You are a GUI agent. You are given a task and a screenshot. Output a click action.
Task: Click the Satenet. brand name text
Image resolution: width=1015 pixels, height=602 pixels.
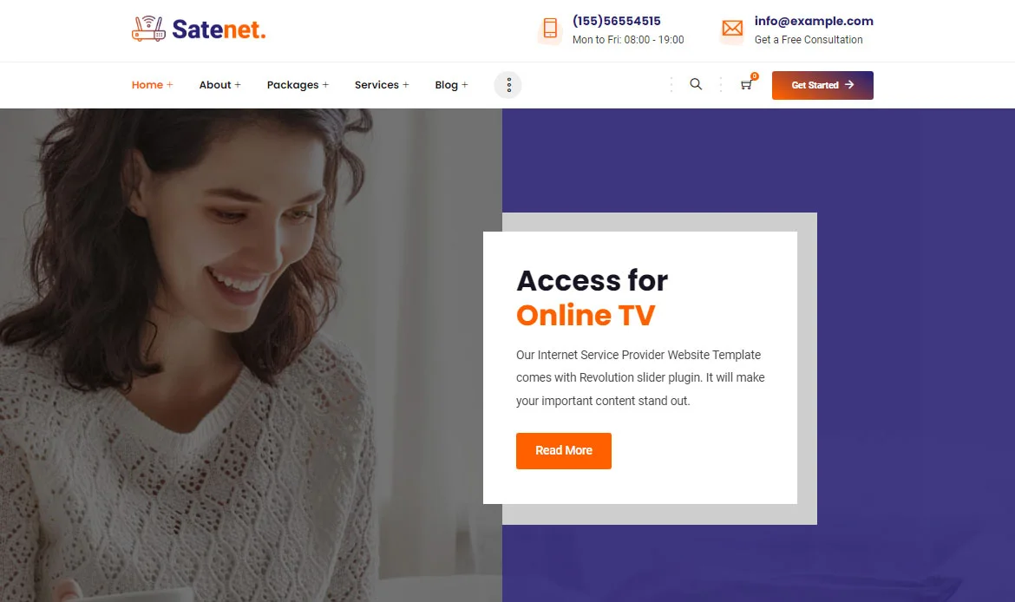click(219, 29)
